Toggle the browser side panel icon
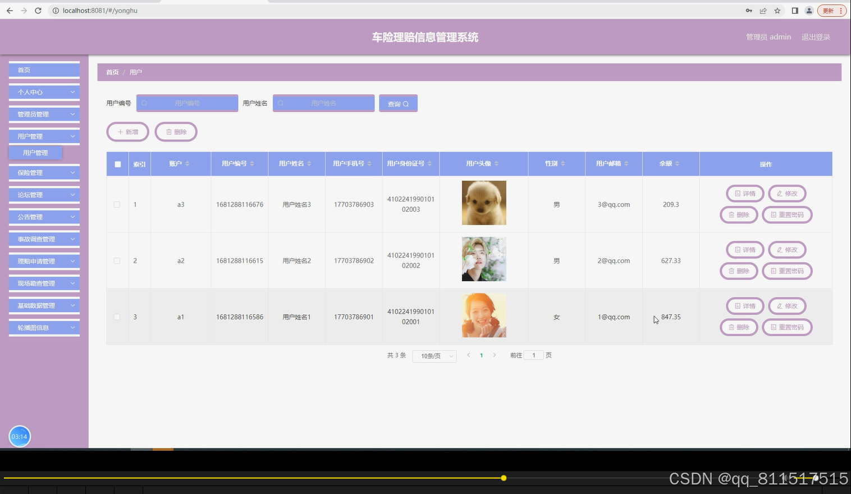851x494 pixels. [795, 11]
